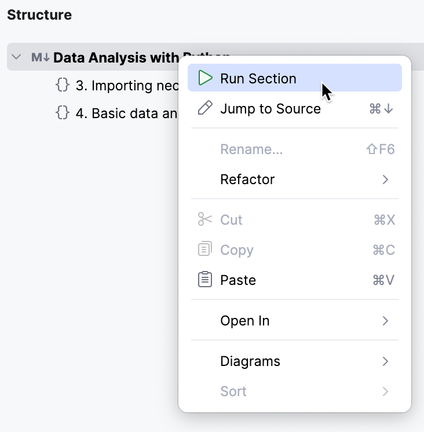Click the clipboard Paste icon
Screen dimensions: 424x432
pos(205,280)
